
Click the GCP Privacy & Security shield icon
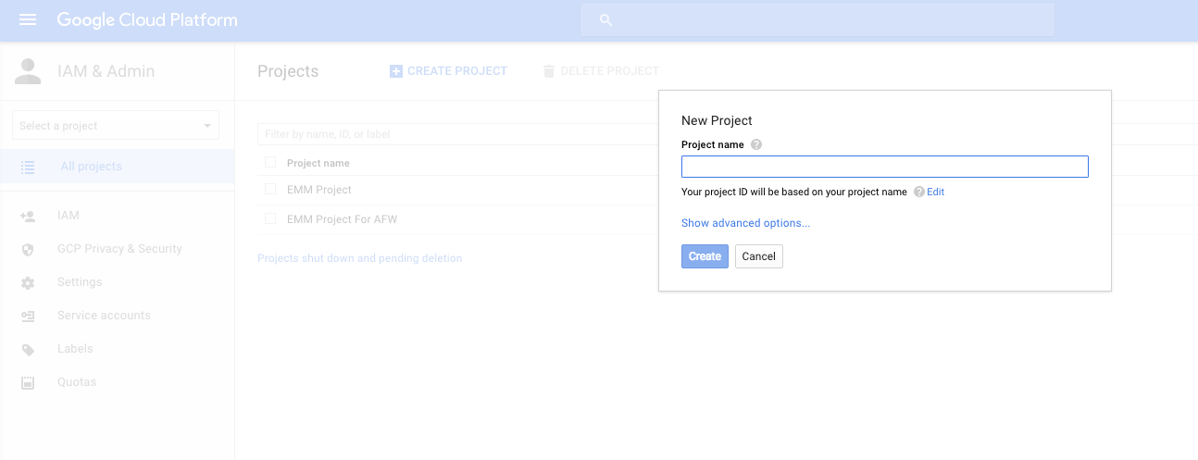pos(28,249)
